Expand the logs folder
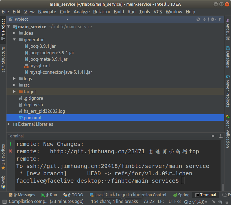 (14, 78)
